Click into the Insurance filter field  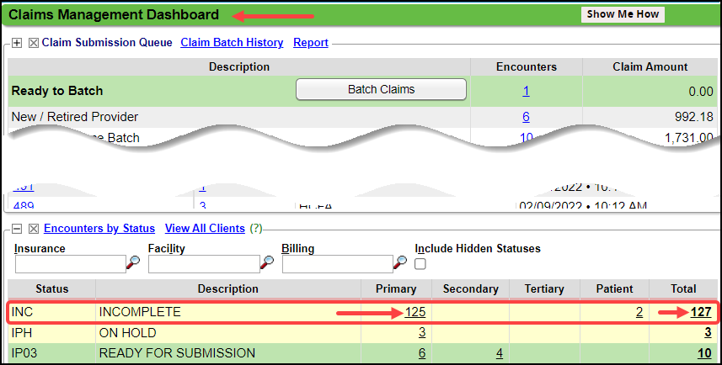click(69, 264)
